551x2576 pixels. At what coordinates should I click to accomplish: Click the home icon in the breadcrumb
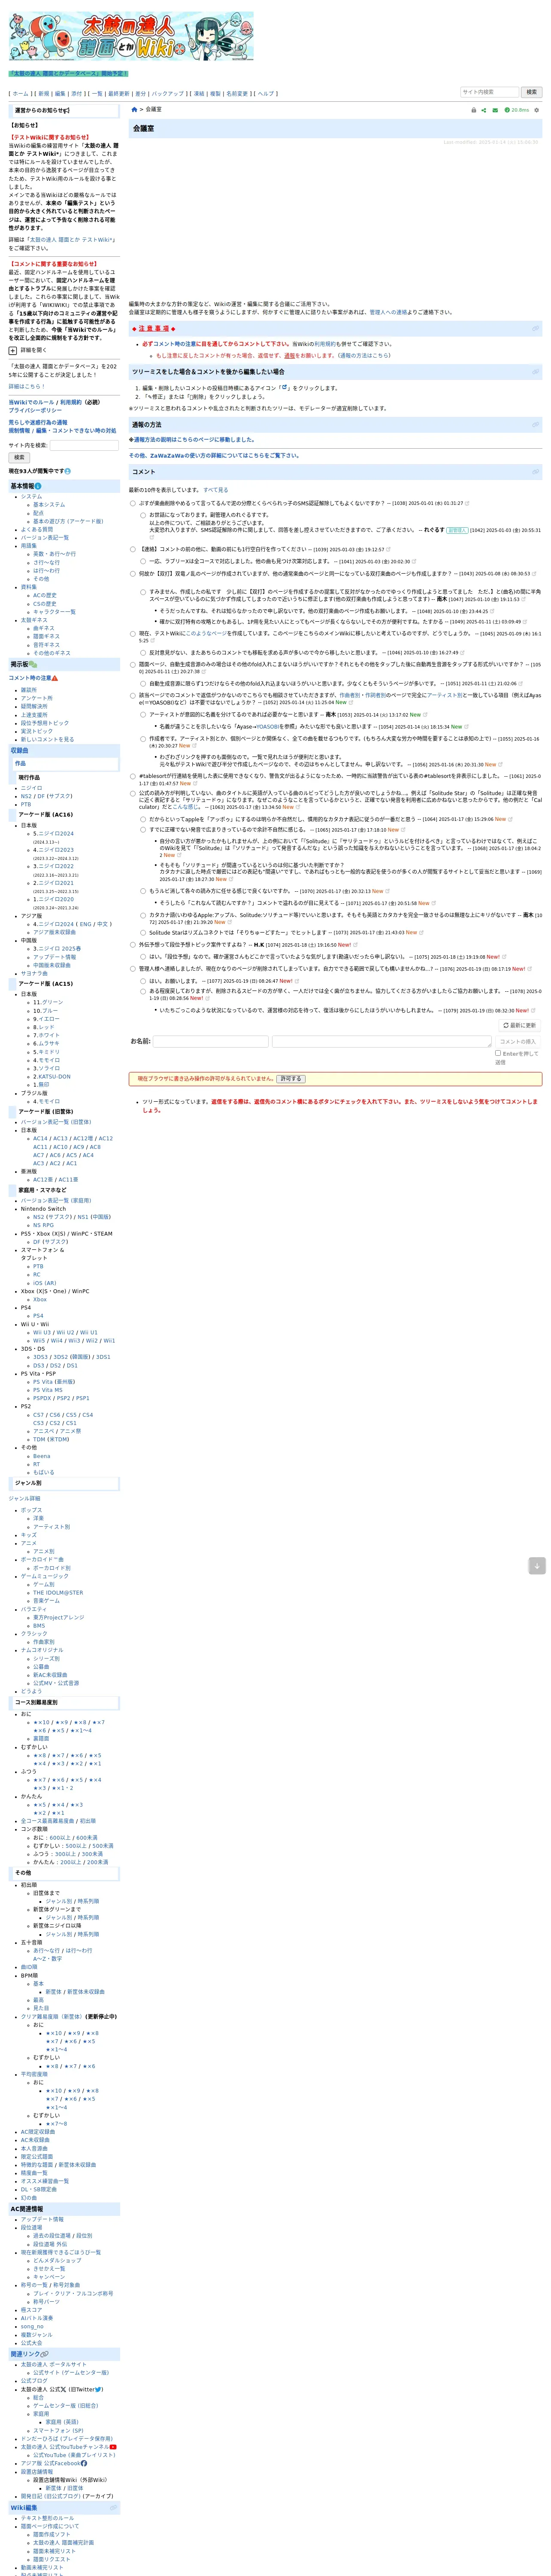134,110
